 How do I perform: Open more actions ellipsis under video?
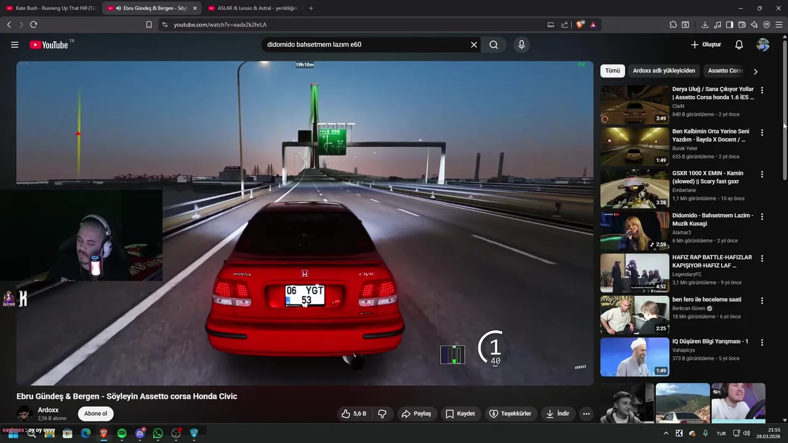(586, 413)
